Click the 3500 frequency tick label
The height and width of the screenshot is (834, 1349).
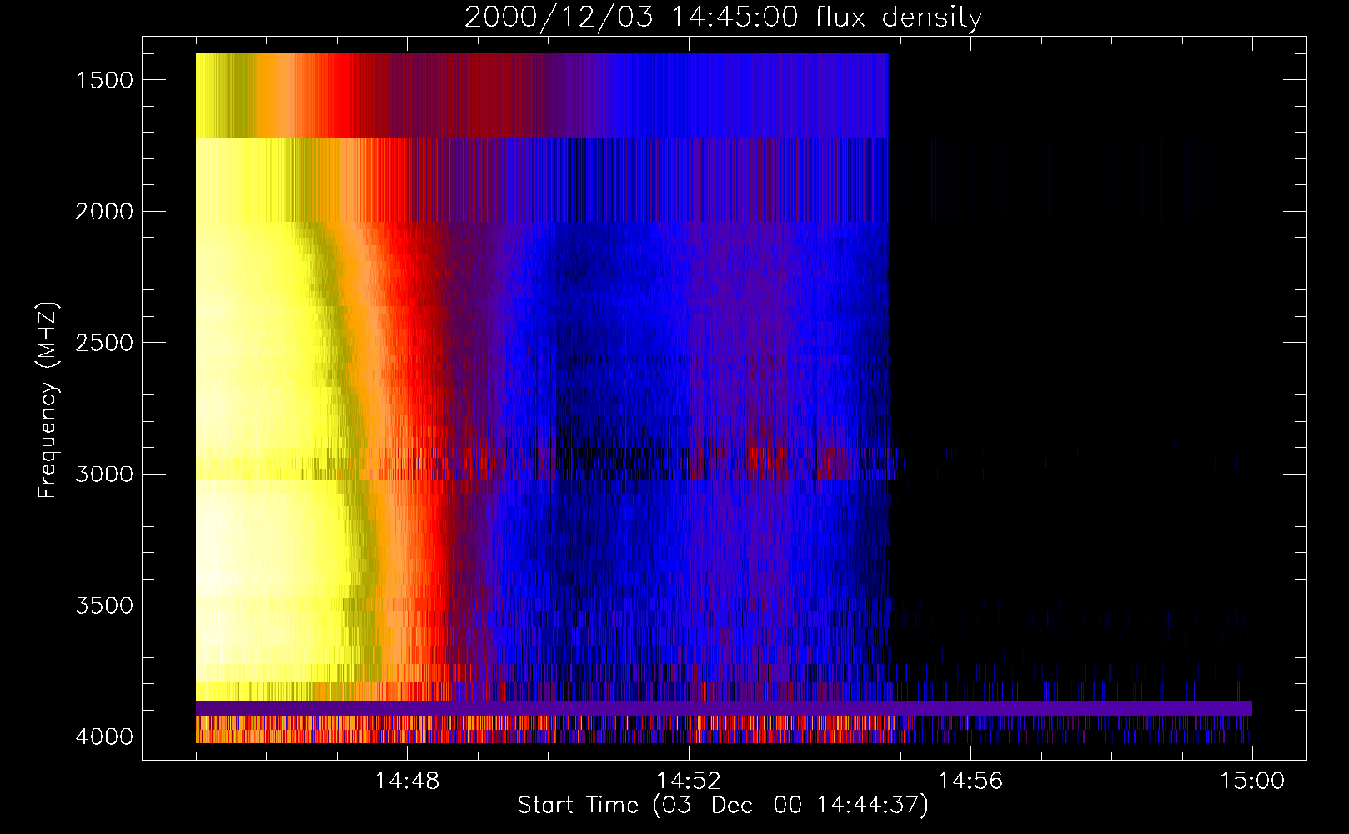pyautogui.click(x=104, y=605)
